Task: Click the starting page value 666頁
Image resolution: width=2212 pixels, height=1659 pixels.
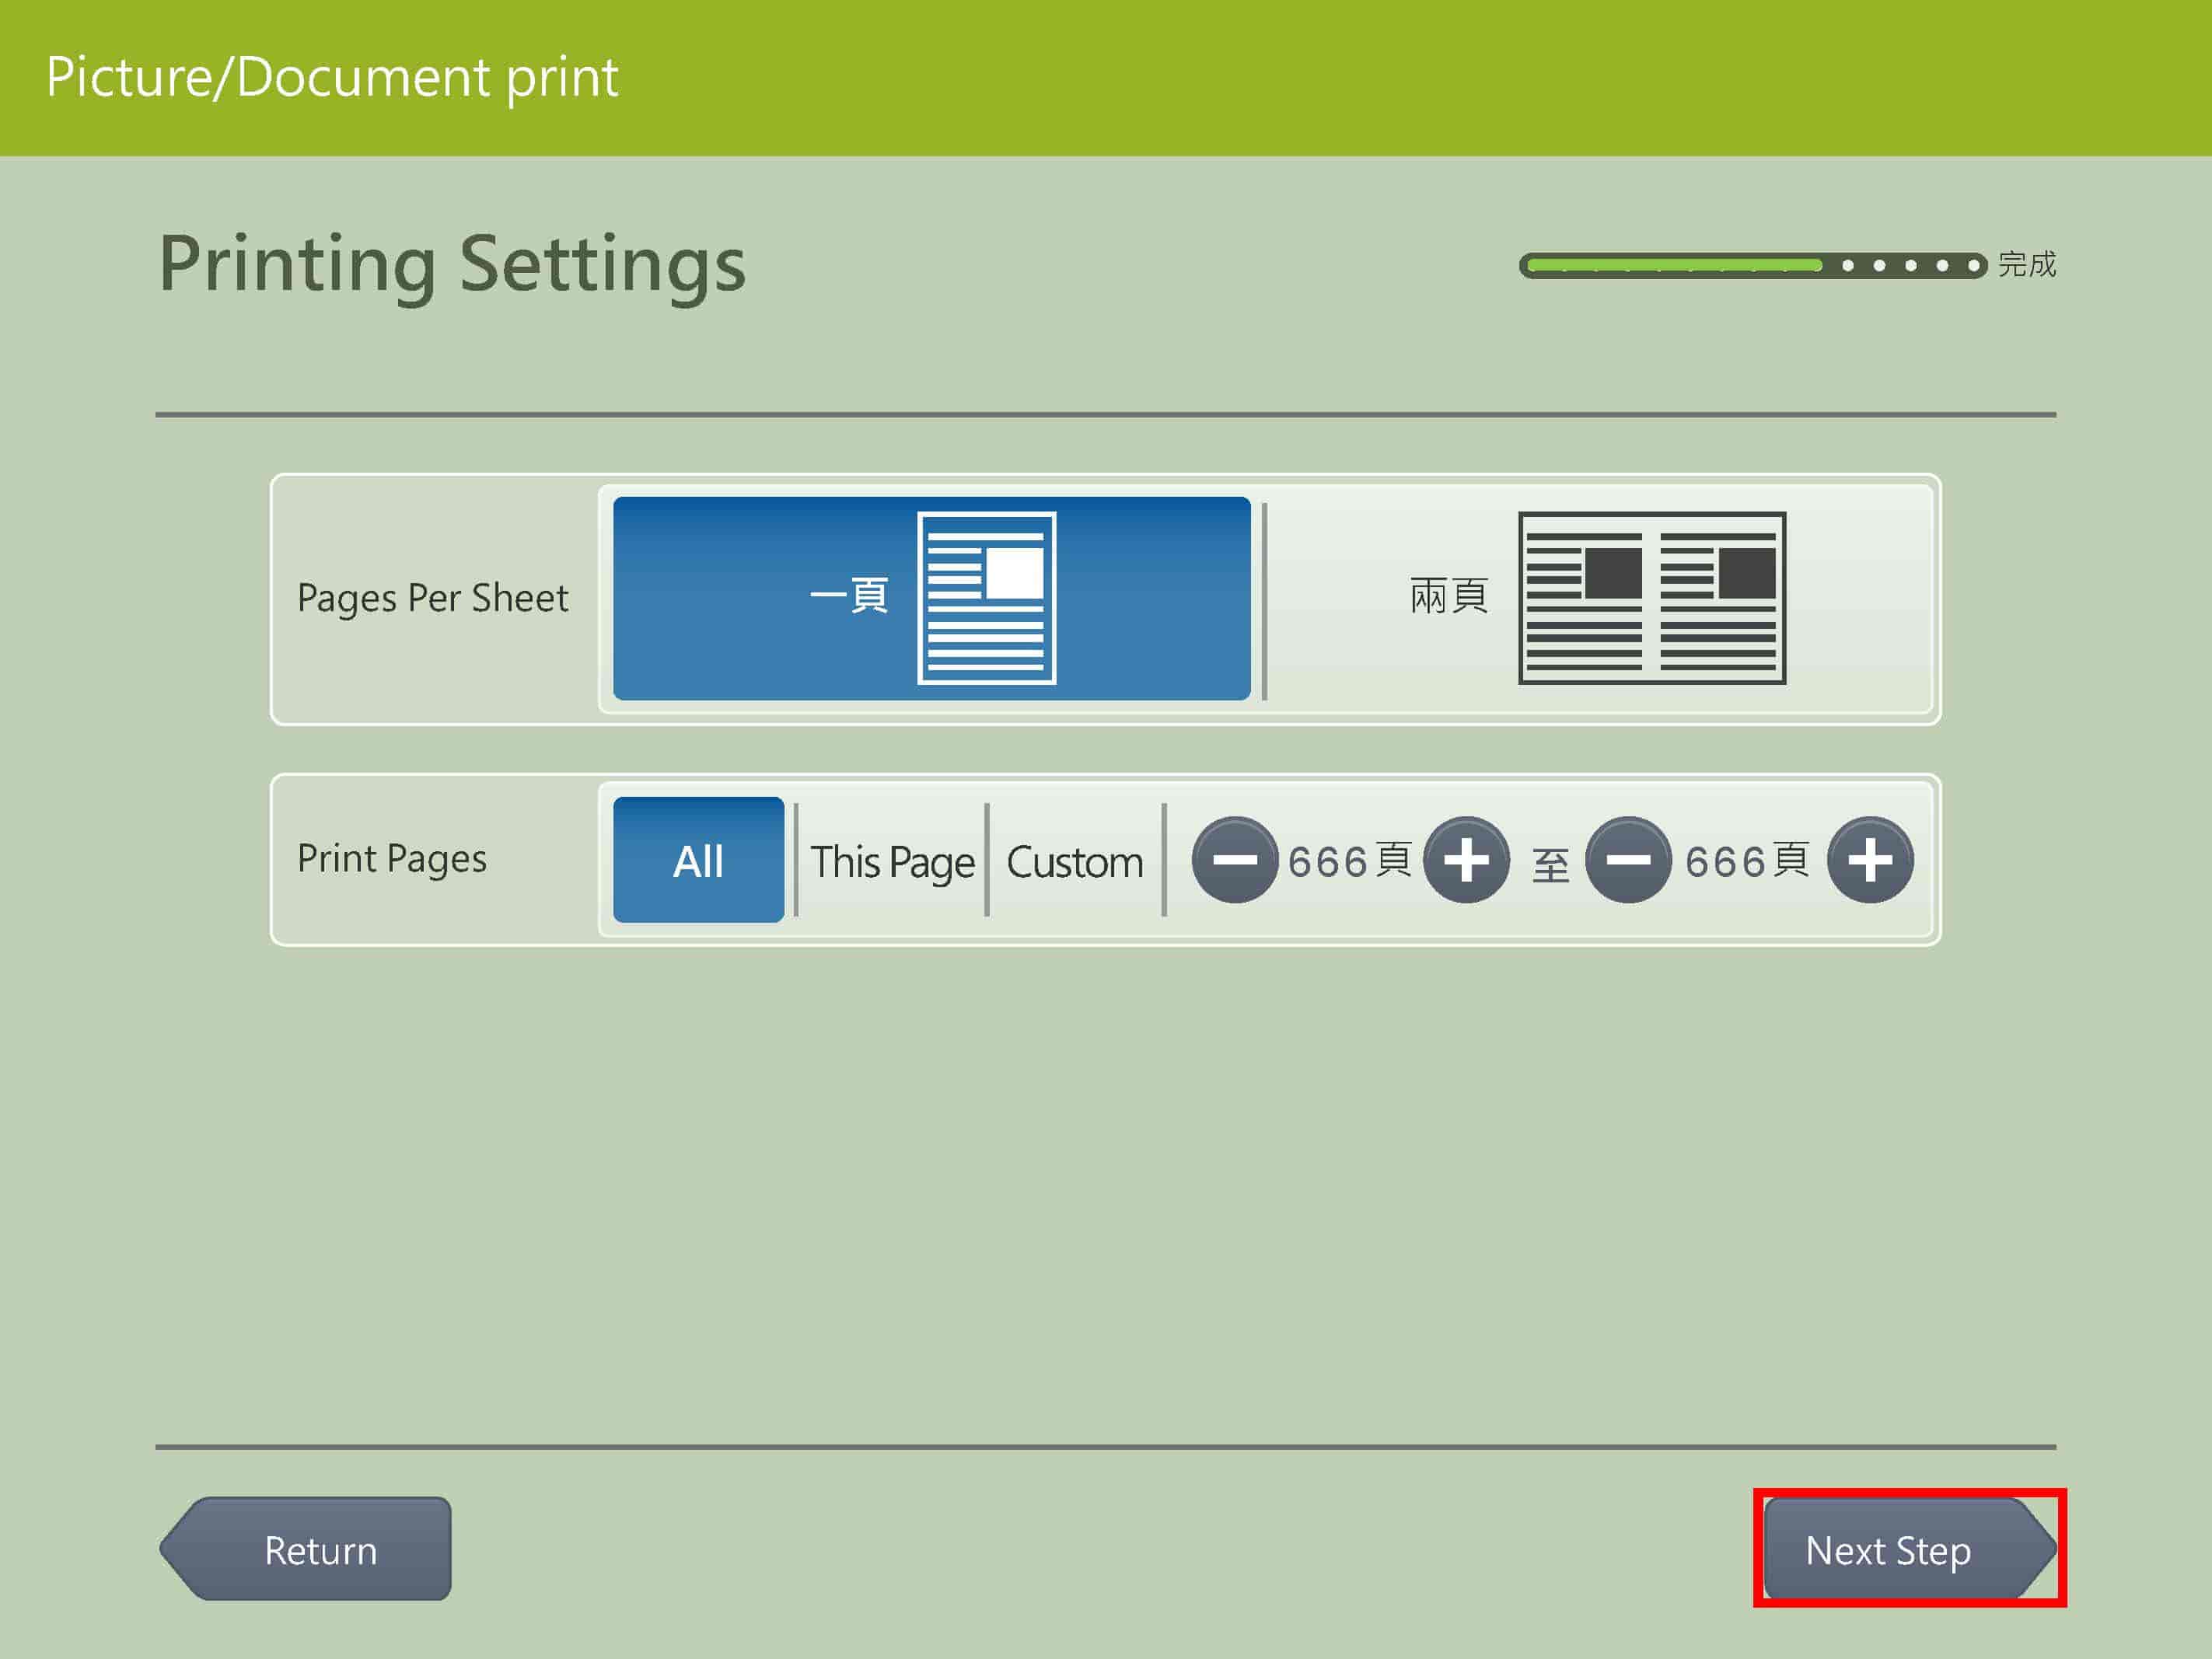Action: [x=1350, y=861]
